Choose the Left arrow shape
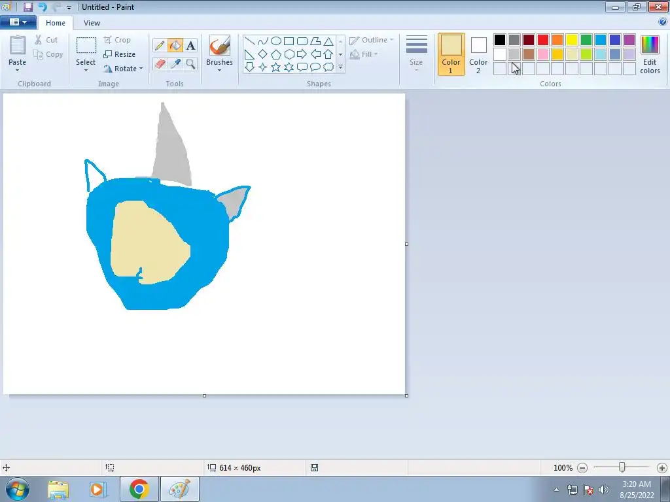This screenshot has height=502, width=670. 315,54
